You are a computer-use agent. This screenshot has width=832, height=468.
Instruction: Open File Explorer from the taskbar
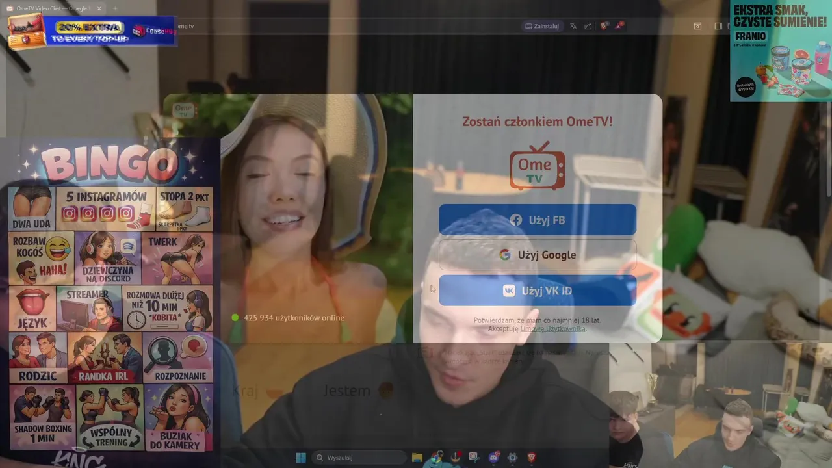[x=417, y=458]
